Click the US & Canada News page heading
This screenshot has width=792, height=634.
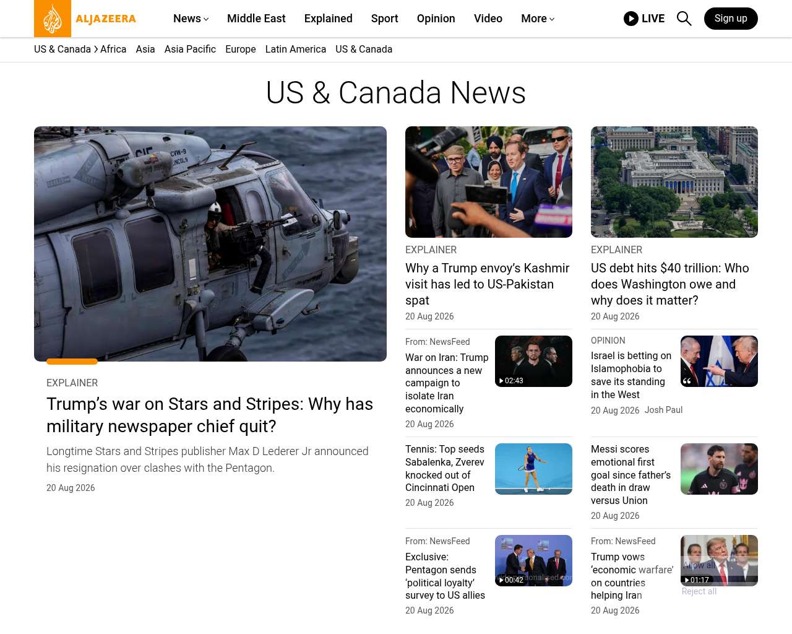(x=396, y=93)
